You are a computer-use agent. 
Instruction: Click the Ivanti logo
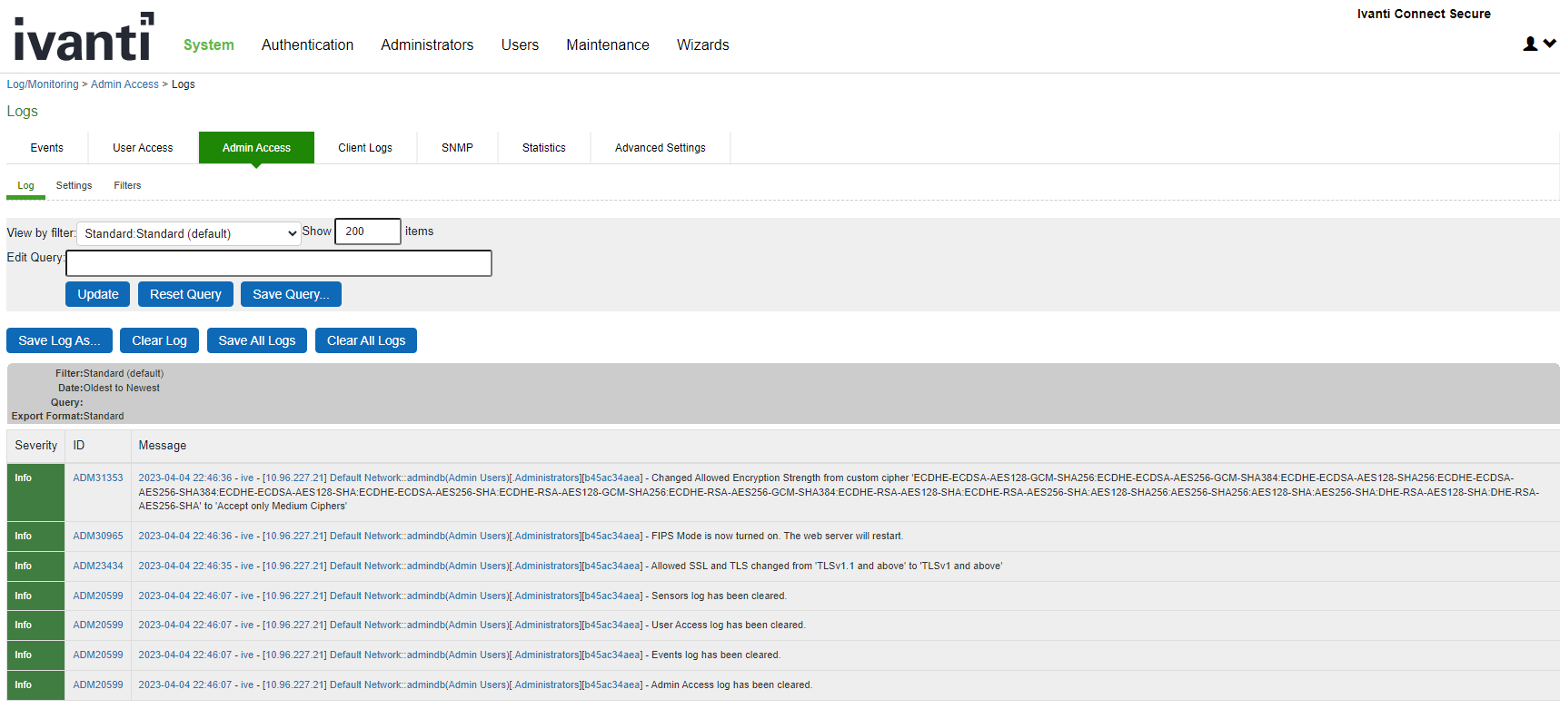click(x=83, y=38)
